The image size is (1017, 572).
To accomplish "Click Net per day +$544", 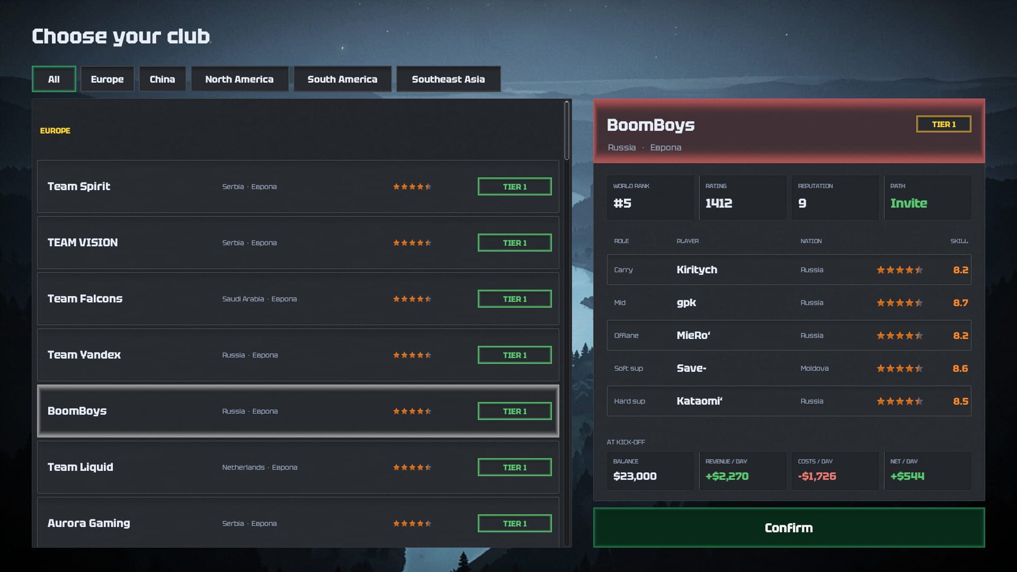I will (927, 470).
